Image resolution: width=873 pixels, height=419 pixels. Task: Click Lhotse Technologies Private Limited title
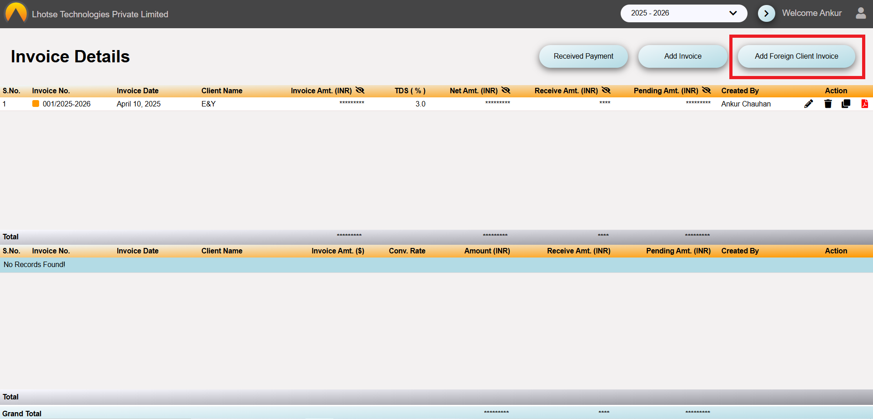(x=100, y=14)
